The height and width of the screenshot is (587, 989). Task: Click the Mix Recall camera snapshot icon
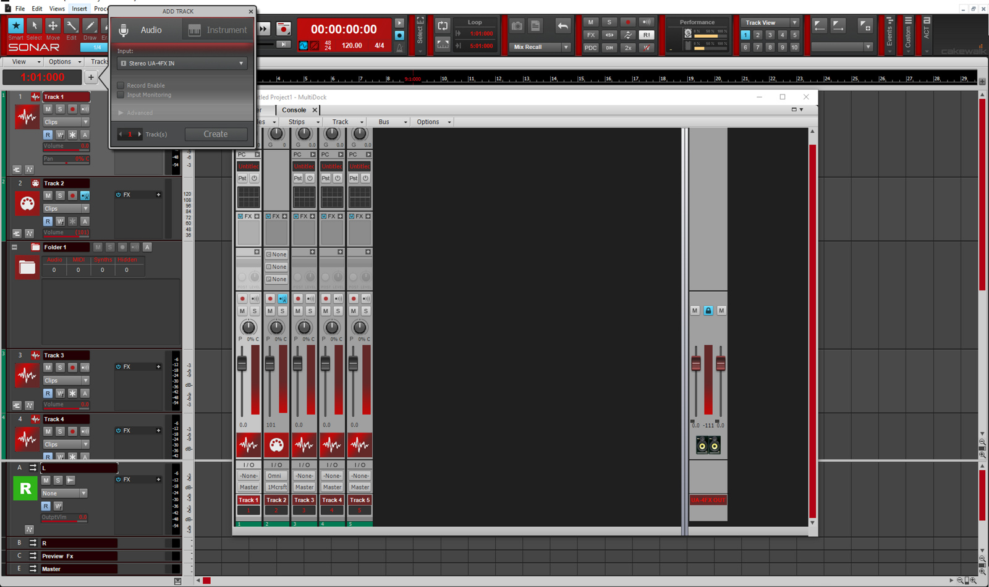click(x=517, y=26)
